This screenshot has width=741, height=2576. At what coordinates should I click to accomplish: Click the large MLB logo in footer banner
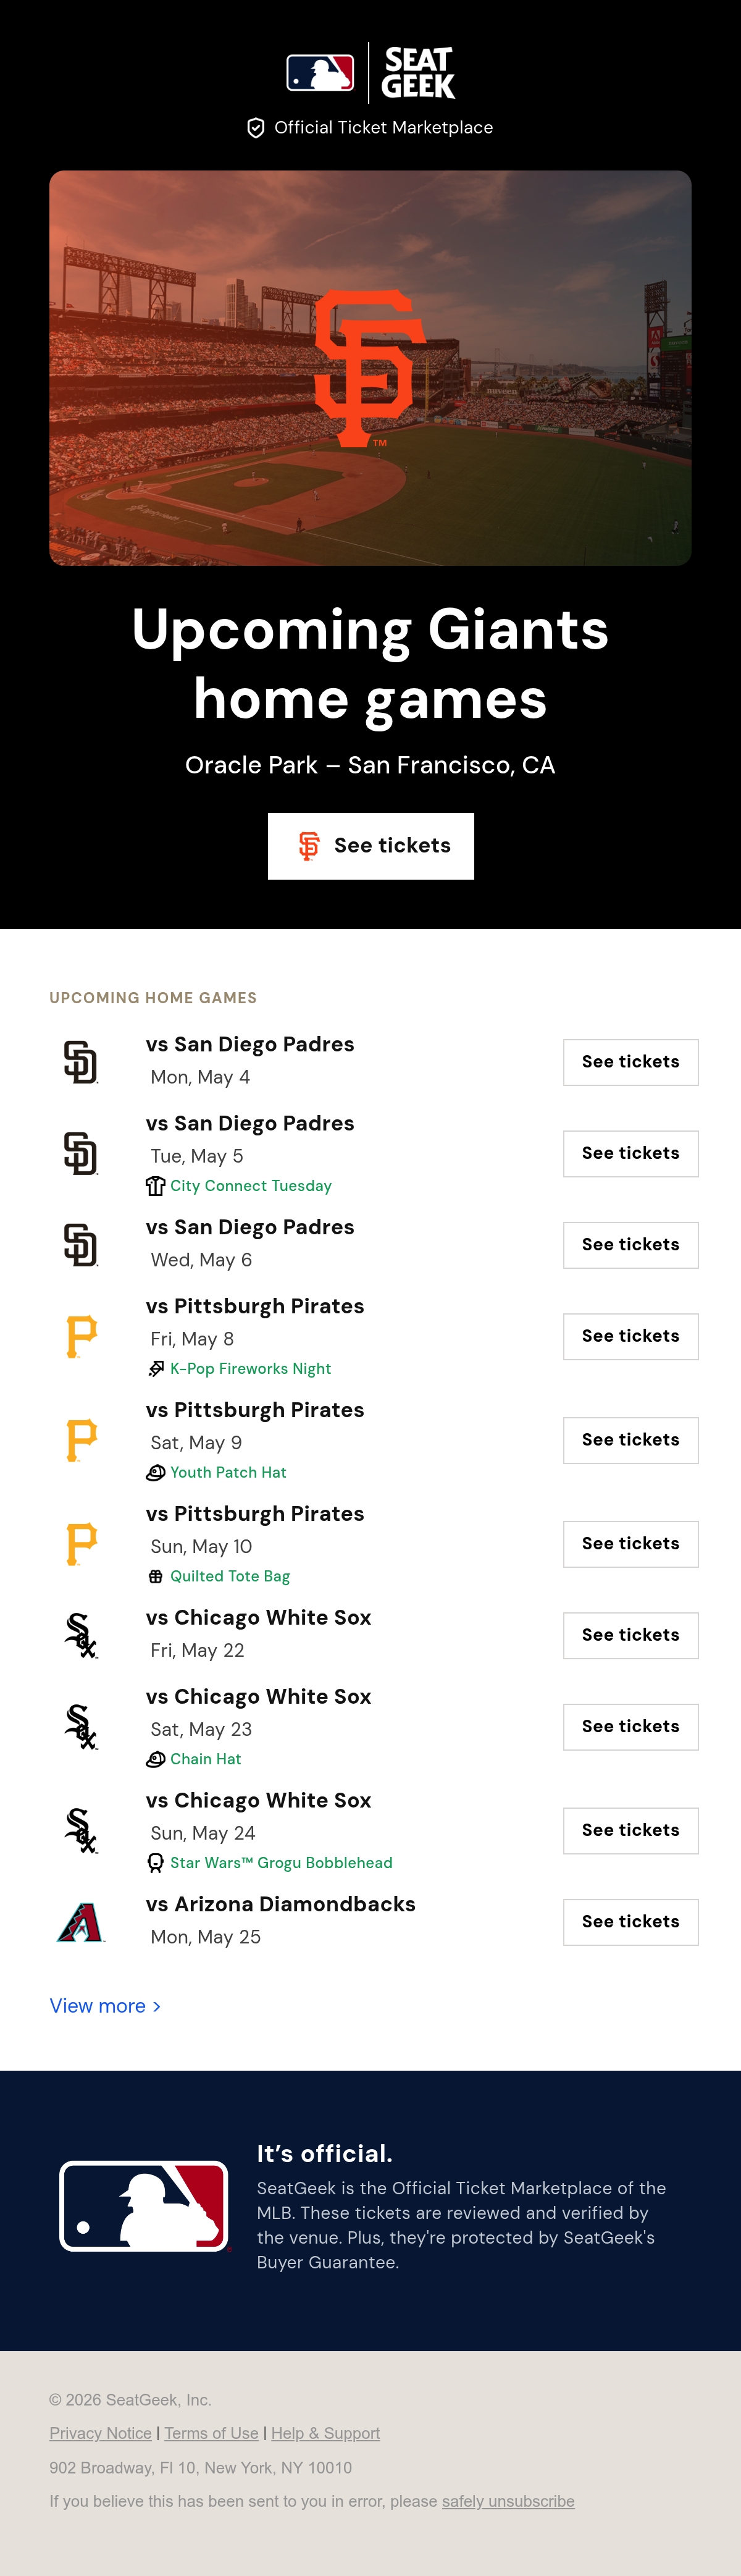click(145, 2206)
